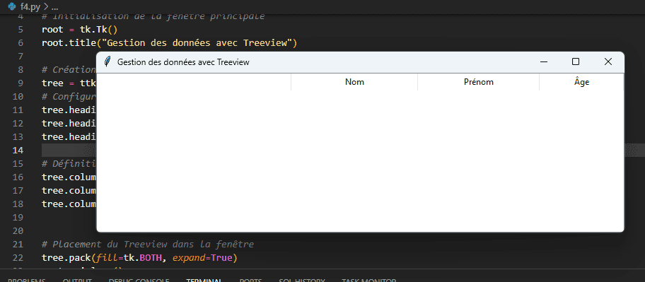The width and height of the screenshot is (645, 282).
Task: Click the Prénom column heading
Action: [x=478, y=82]
